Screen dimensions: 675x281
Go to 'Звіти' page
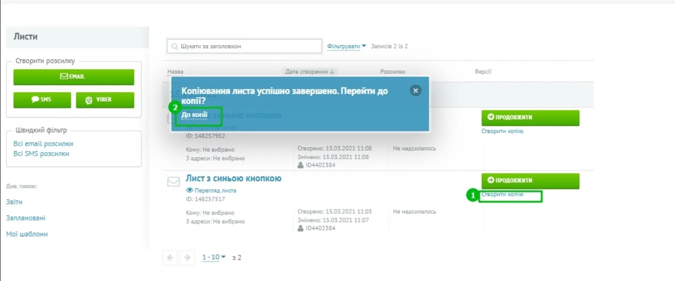point(14,202)
